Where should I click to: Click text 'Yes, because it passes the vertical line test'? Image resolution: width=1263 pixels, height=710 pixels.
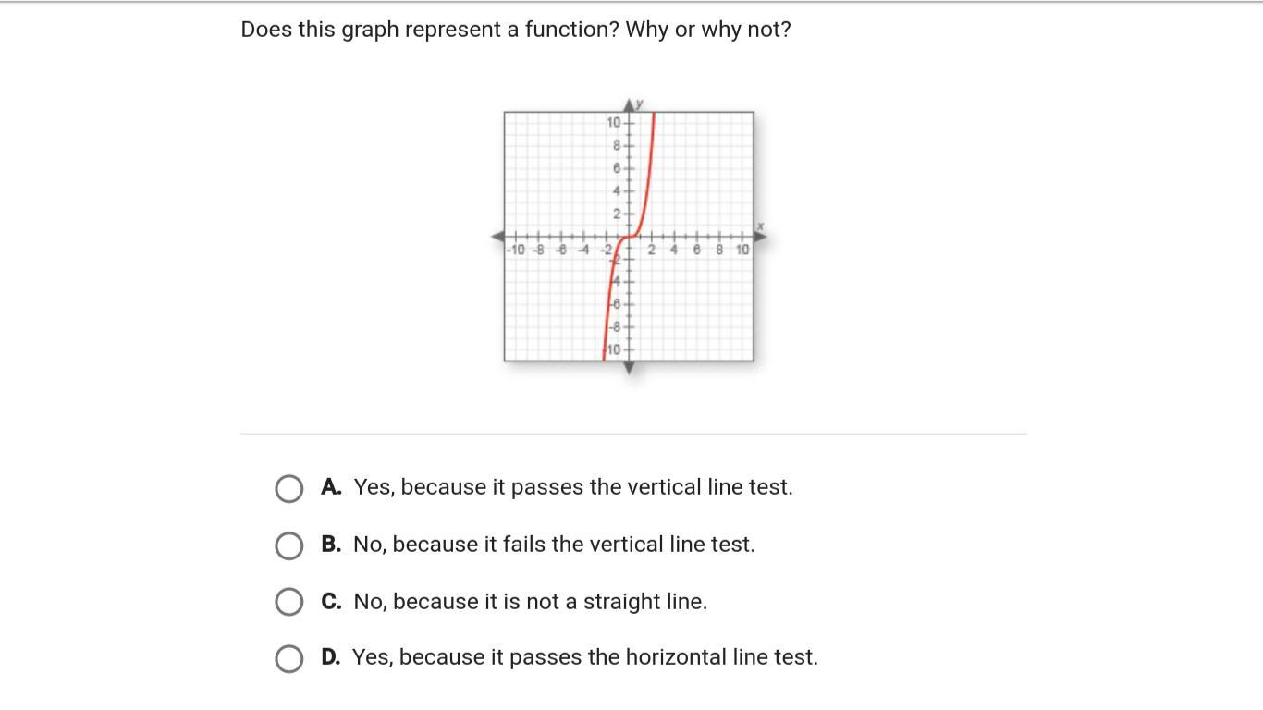click(572, 487)
